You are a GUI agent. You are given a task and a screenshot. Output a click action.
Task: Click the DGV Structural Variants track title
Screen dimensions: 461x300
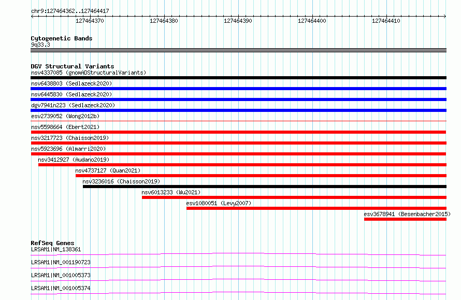(73, 66)
